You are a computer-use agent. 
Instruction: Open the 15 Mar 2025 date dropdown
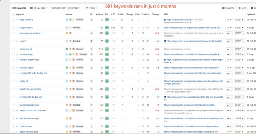(x=39, y=8)
